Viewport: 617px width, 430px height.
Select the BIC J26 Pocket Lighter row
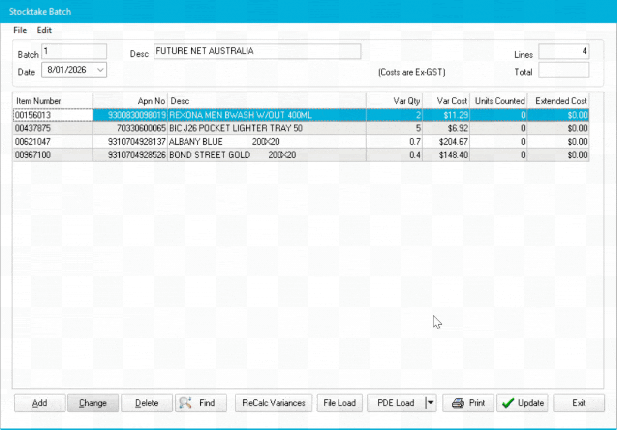tap(236, 128)
